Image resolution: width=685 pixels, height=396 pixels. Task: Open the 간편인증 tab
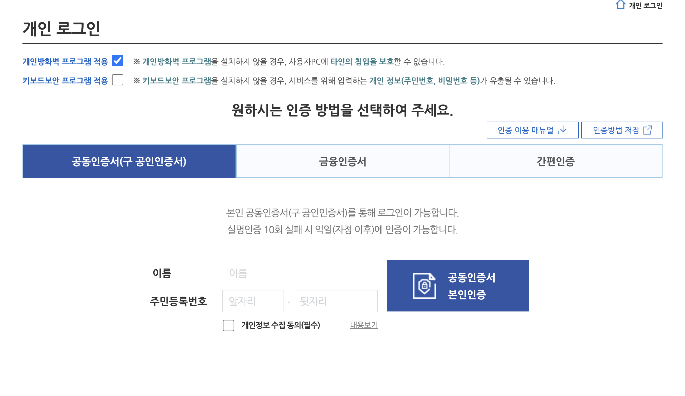click(556, 161)
